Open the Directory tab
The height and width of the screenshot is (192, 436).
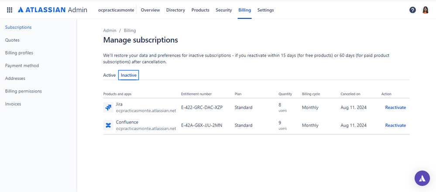[x=176, y=10]
